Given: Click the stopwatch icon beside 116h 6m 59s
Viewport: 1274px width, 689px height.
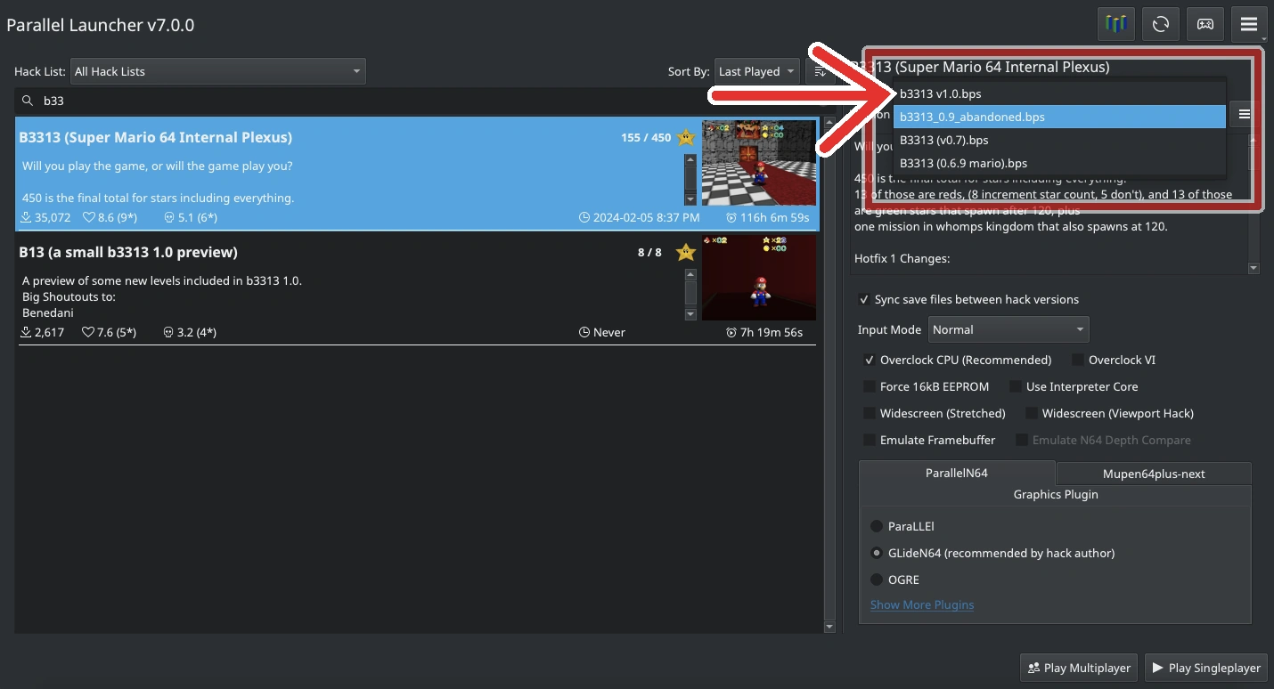Looking at the screenshot, I should tap(731, 217).
